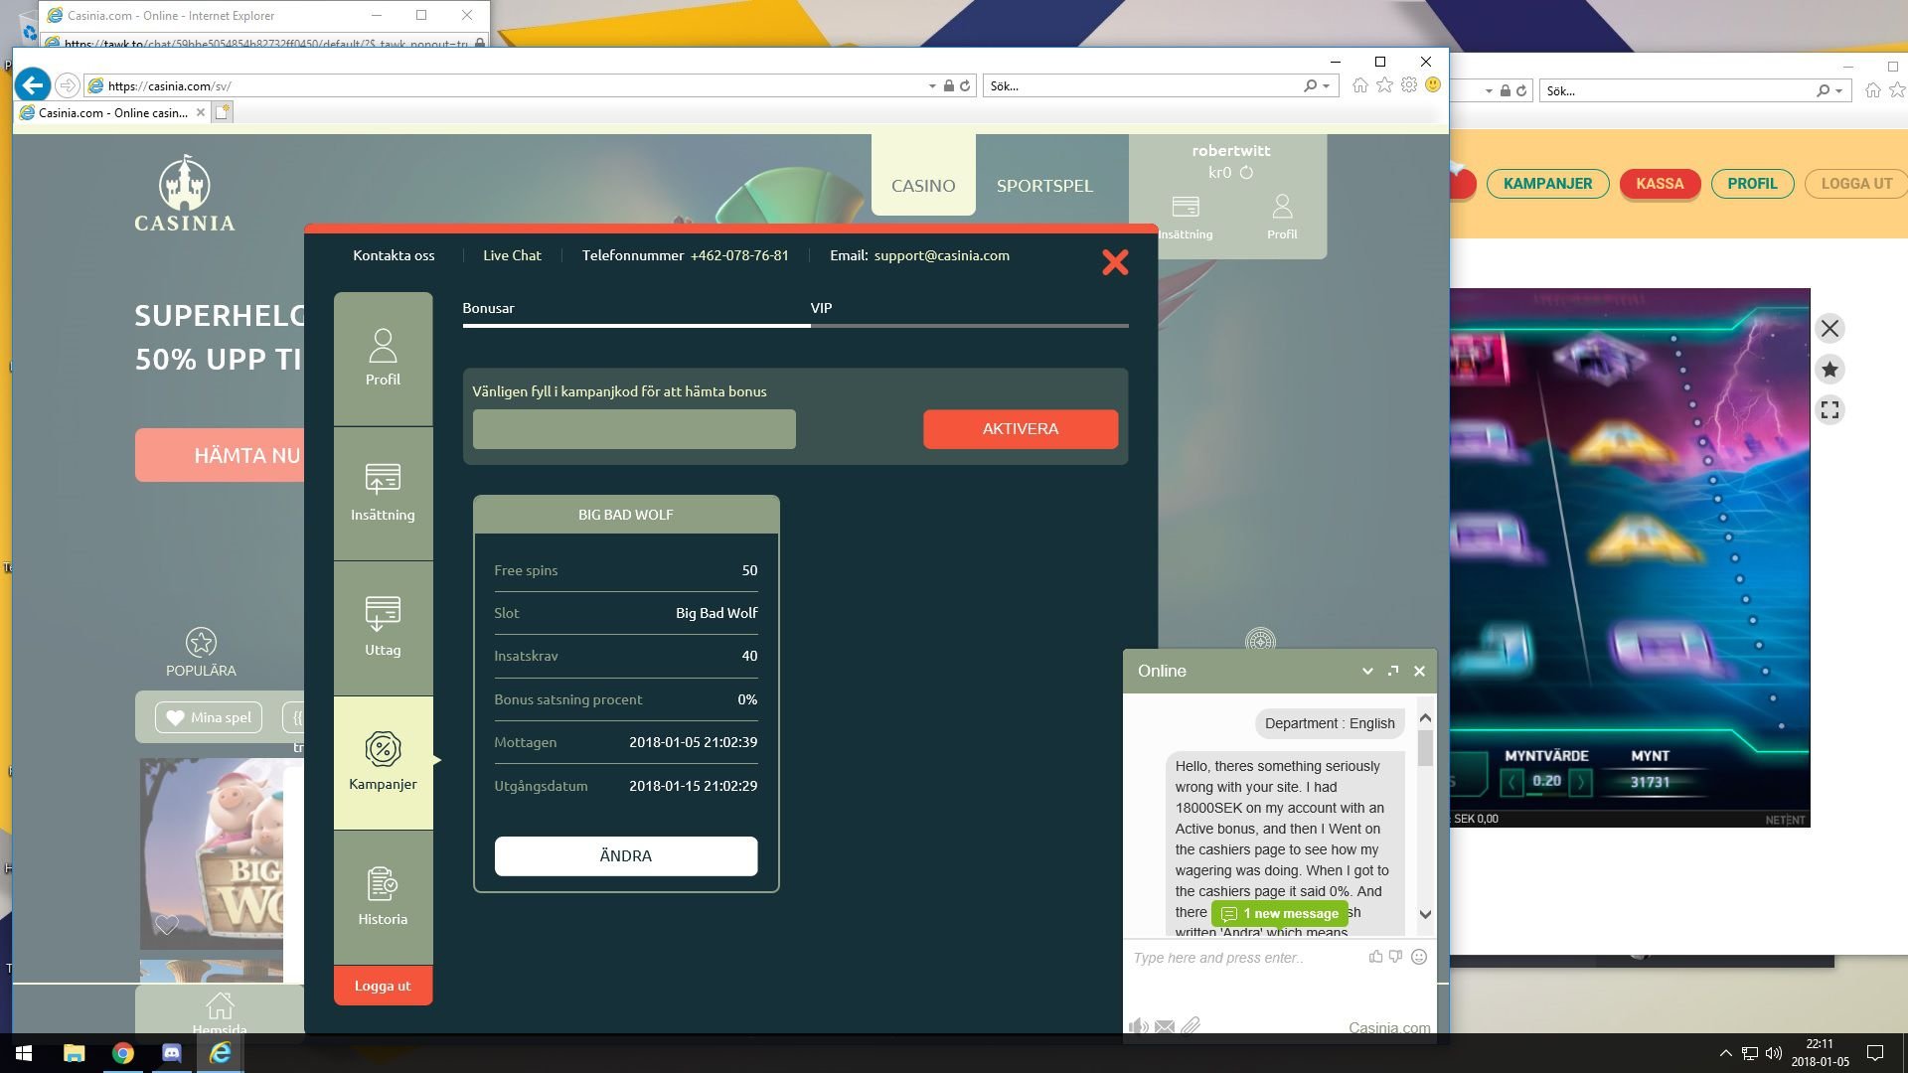
Task: Open Discord from taskbar
Action: (172, 1053)
